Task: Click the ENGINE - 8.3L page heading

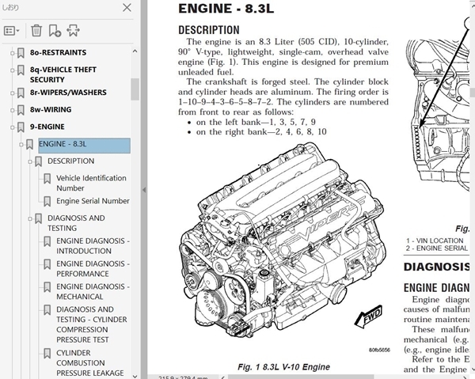Action: pos(226,9)
